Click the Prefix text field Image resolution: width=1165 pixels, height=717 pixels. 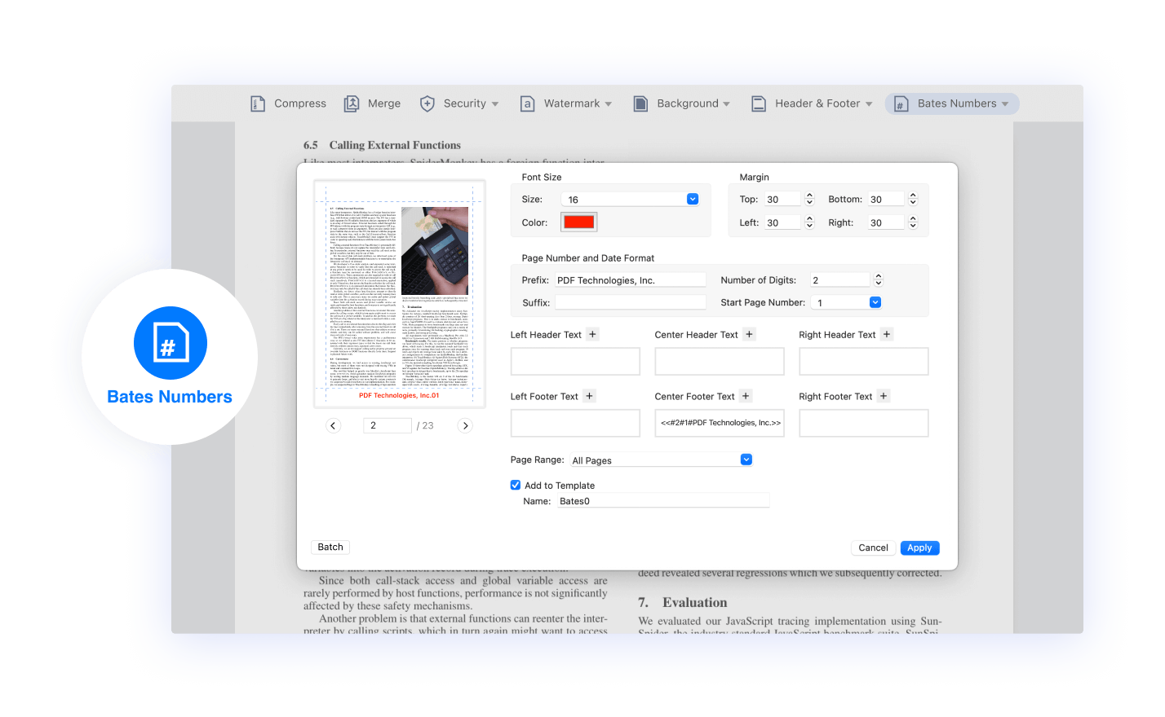630,280
